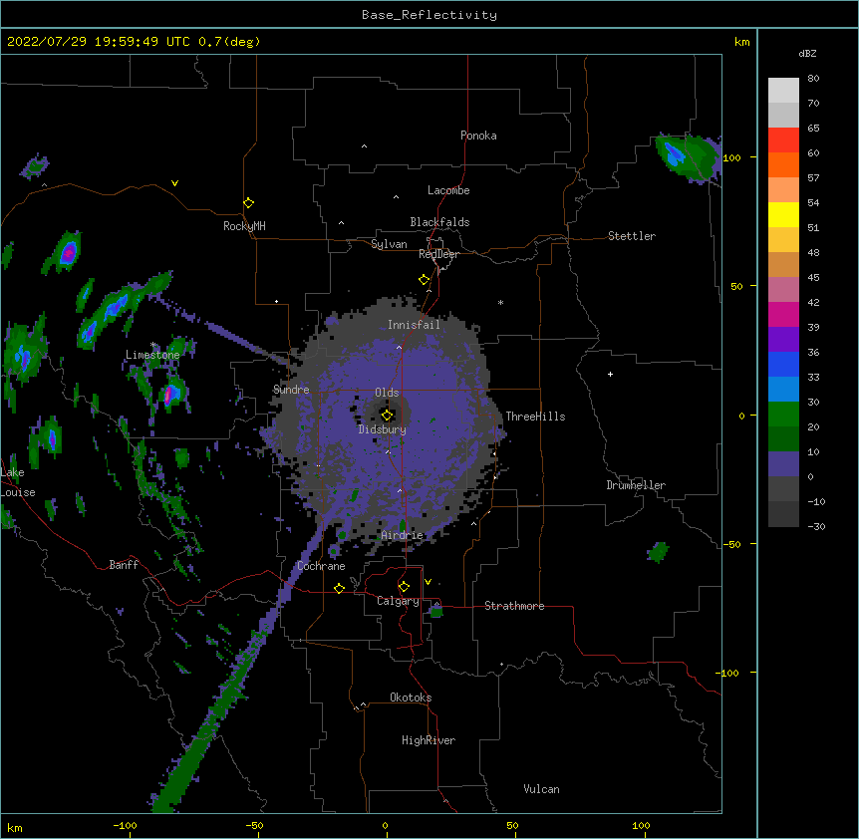Pick the purple 39-36 dBZ legend swatch

783,340
